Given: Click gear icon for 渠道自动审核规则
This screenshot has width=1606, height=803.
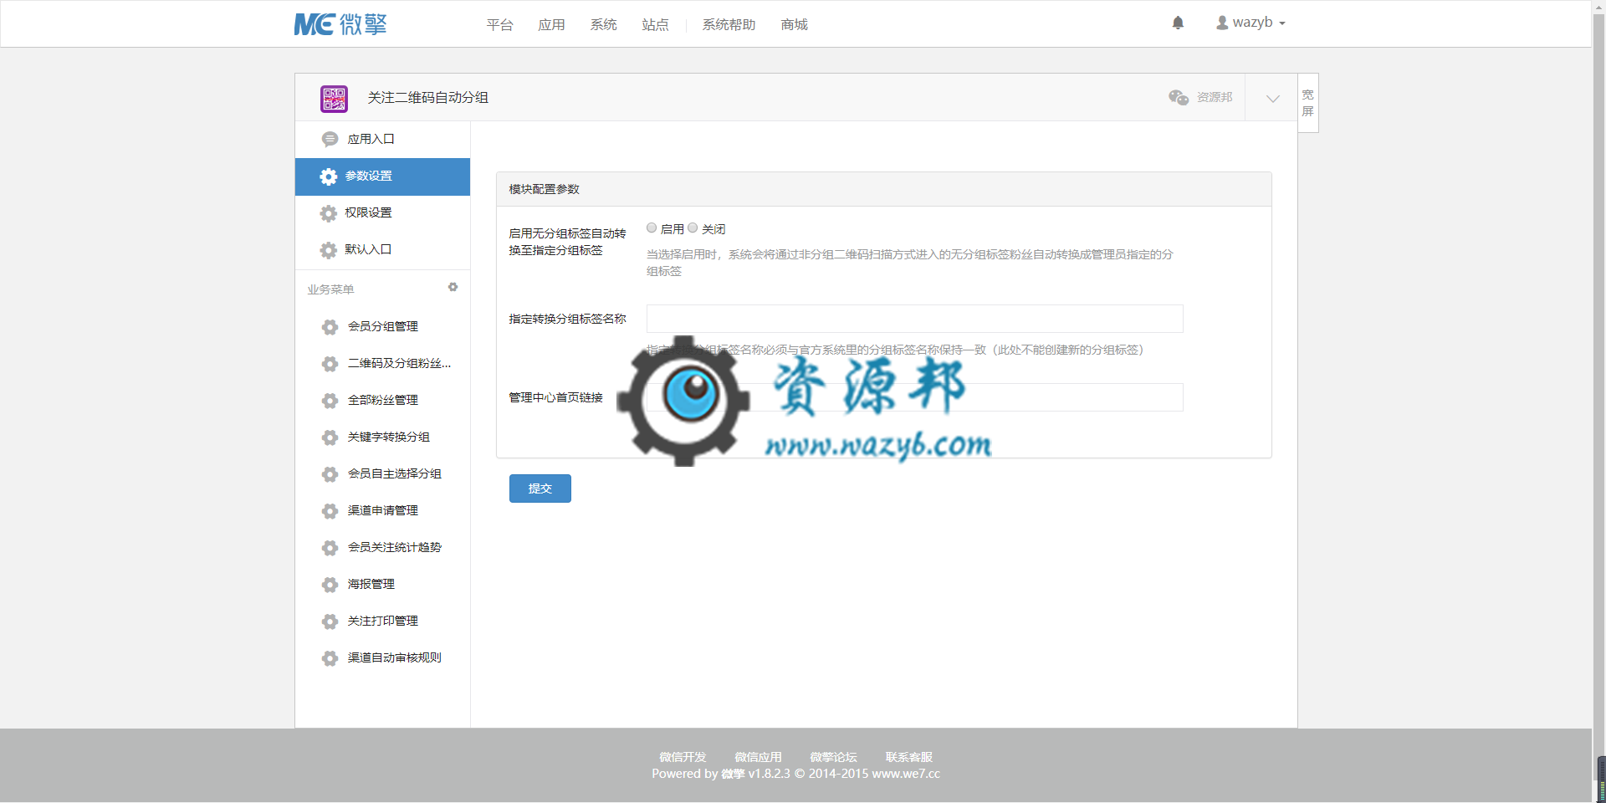Looking at the screenshot, I should pos(330,658).
